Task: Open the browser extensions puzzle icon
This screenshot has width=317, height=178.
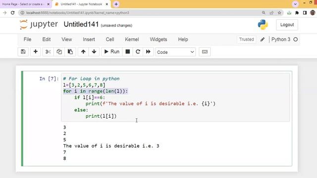Action: 297,13
